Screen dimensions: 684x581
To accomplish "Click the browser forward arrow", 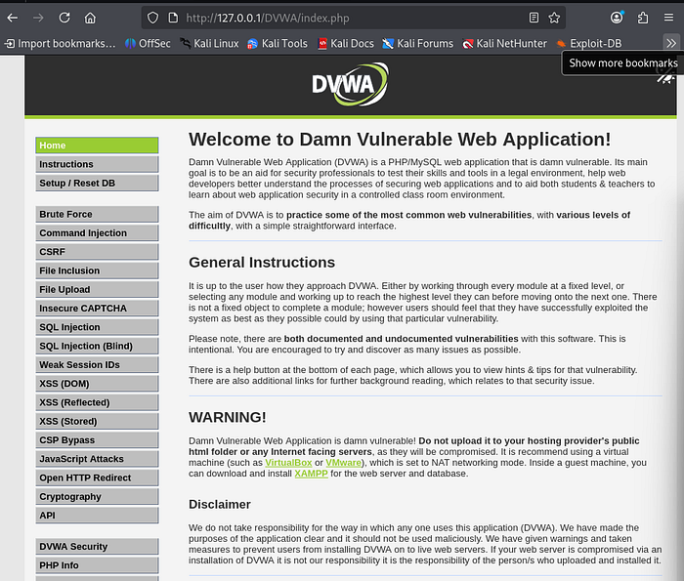I will 38,18.
